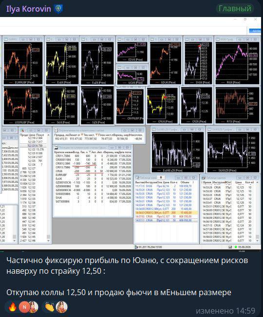The width and height of the screenshot is (263, 317).
Task: Click the RIU6 chart window title icon
Action: 218,39
